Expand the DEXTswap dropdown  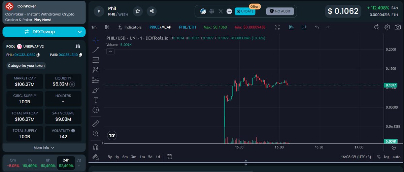tap(80, 32)
